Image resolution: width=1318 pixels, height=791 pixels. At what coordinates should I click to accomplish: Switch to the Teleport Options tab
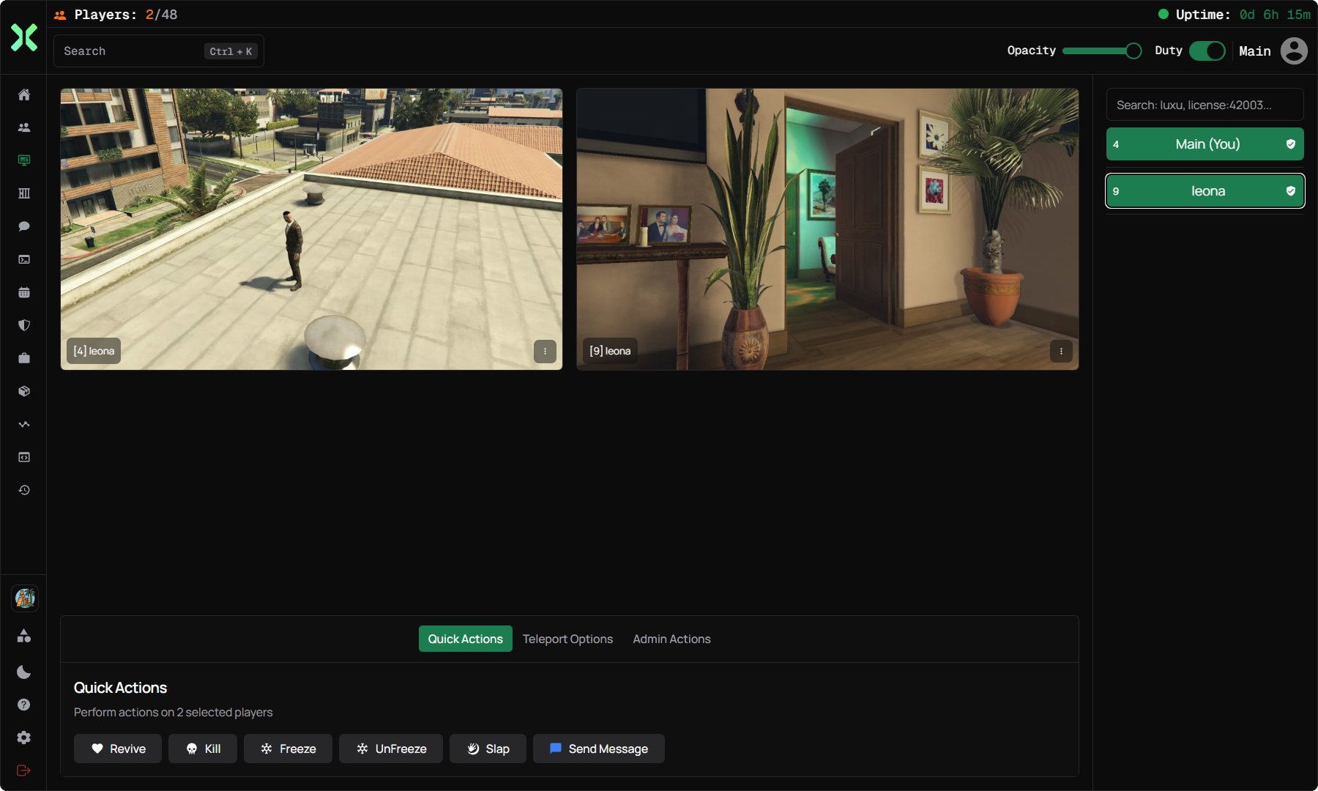tap(567, 639)
